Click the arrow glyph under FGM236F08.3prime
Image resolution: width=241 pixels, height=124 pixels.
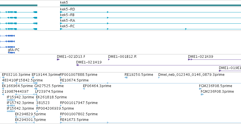202,94
